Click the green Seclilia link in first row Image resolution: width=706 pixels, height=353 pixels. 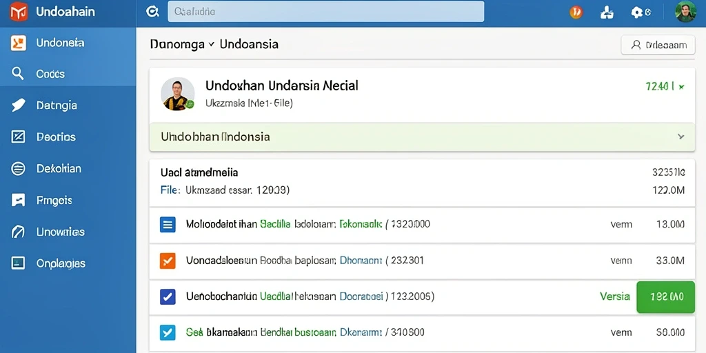275,224
